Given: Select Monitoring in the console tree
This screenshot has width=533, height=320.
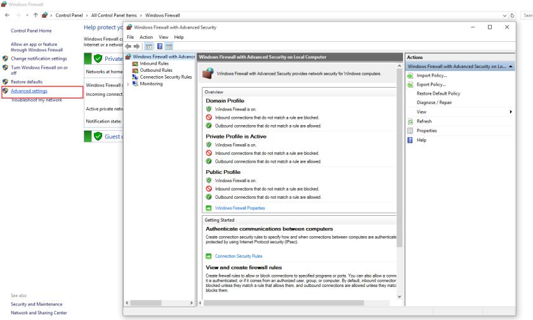Looking at the screenshot, I should (151, 84).
